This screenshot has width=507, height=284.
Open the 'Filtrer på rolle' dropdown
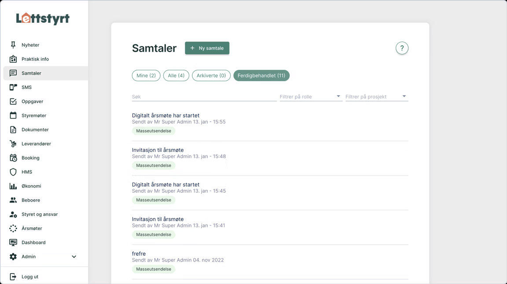point(310,97)
